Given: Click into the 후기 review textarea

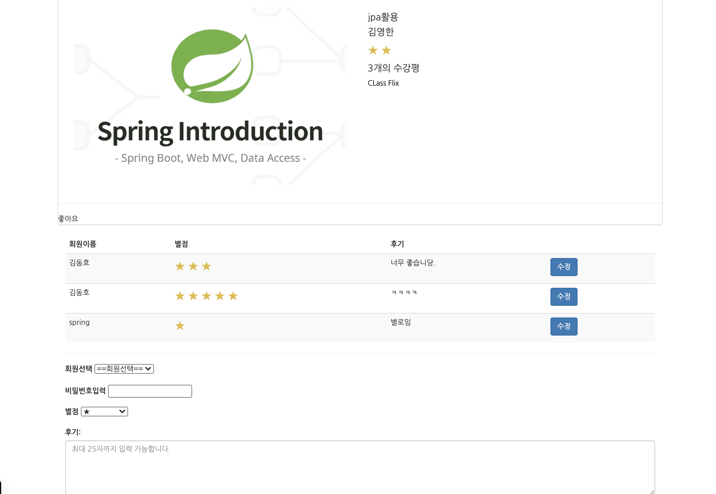Looking at the screenshot, I should point(360,467).
